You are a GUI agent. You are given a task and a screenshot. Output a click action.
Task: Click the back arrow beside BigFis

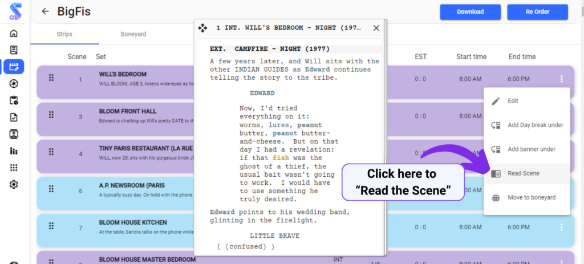tap(45, 11)
